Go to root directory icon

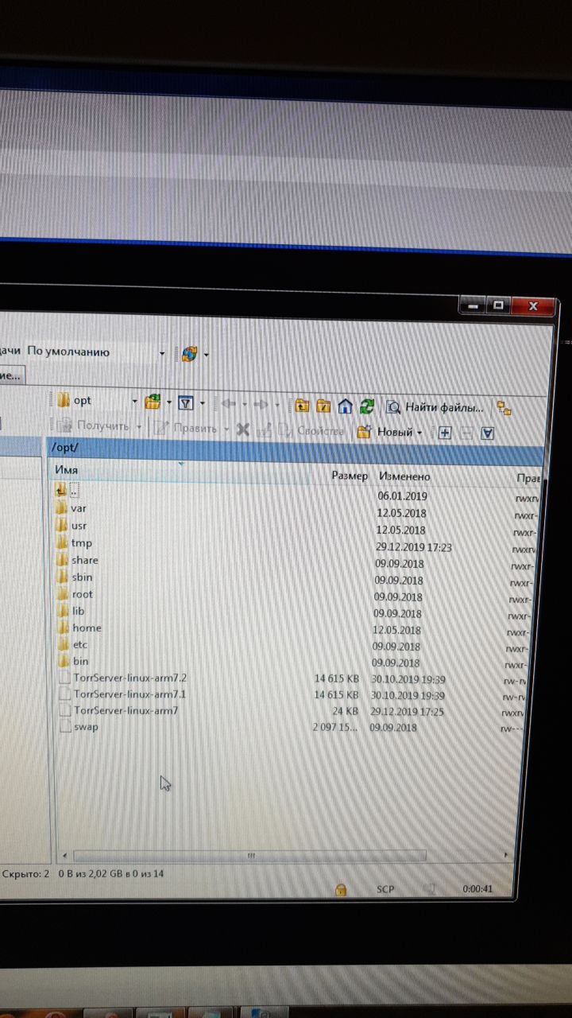[323, 406]
